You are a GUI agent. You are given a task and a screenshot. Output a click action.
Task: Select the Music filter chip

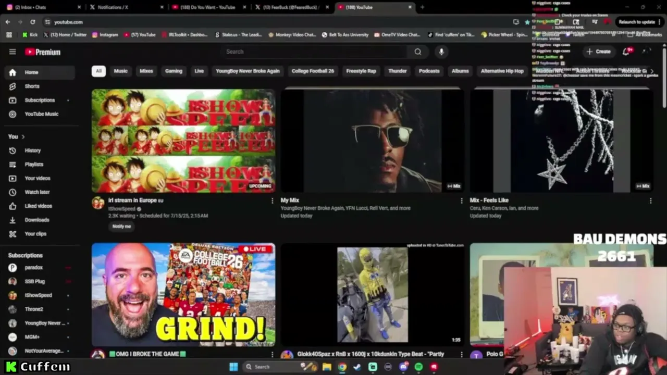(120, 71)
